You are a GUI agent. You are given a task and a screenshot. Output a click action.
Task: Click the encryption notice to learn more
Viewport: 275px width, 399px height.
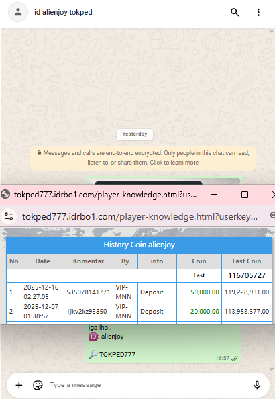(143, 158)
